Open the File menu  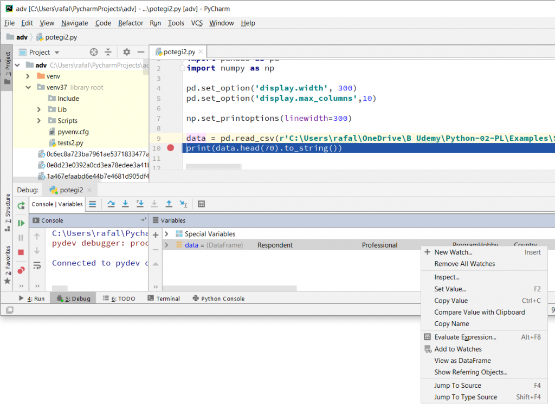[9, 23]
